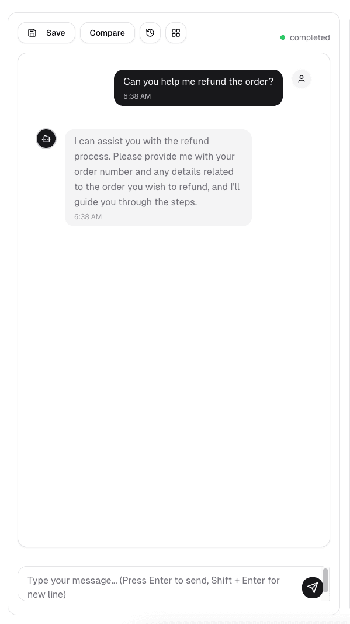Viewport: 350px width, 624px height.
Task: Click the empty chat area below the messages
Action: click(174, 382)
